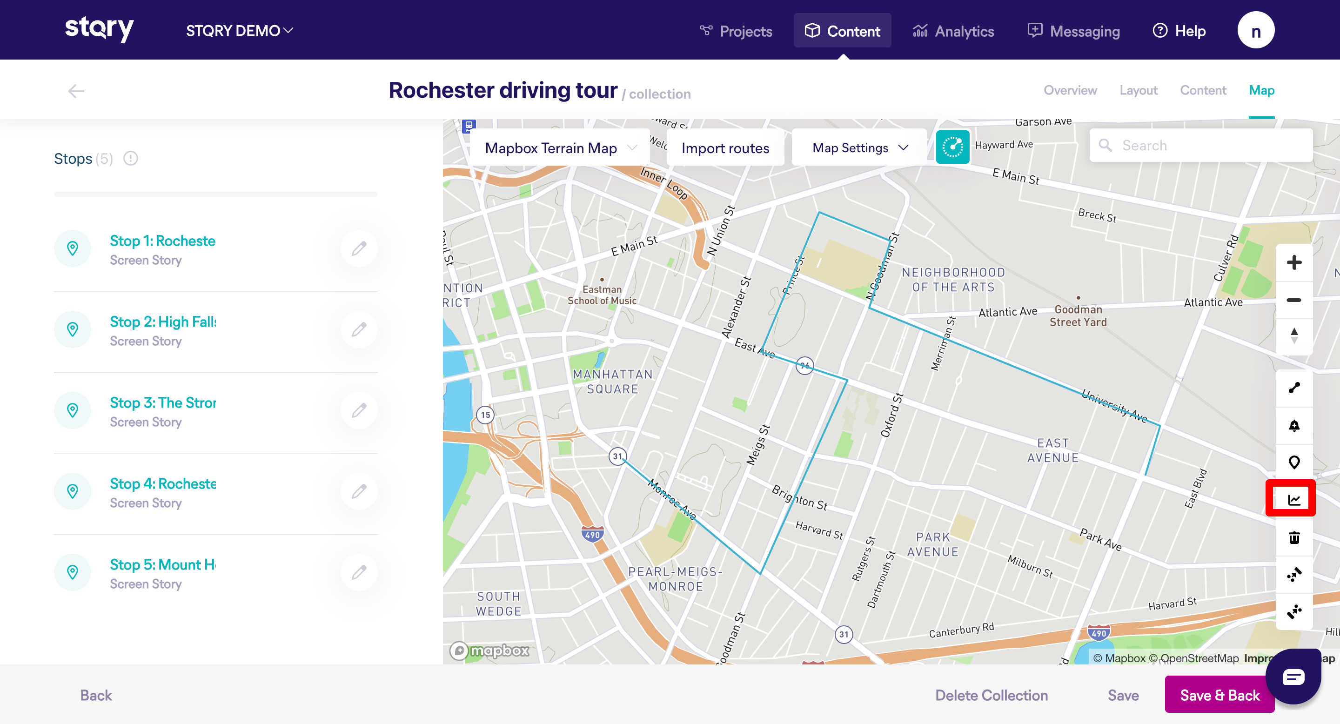Open the Analytics menu item
The width and height of the screenshot is (1340, 724).
coord(953,31)
